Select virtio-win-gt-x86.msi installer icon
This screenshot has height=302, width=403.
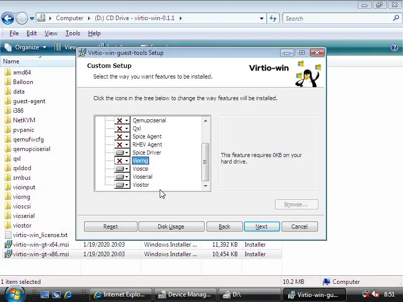(x=8, y=254)
